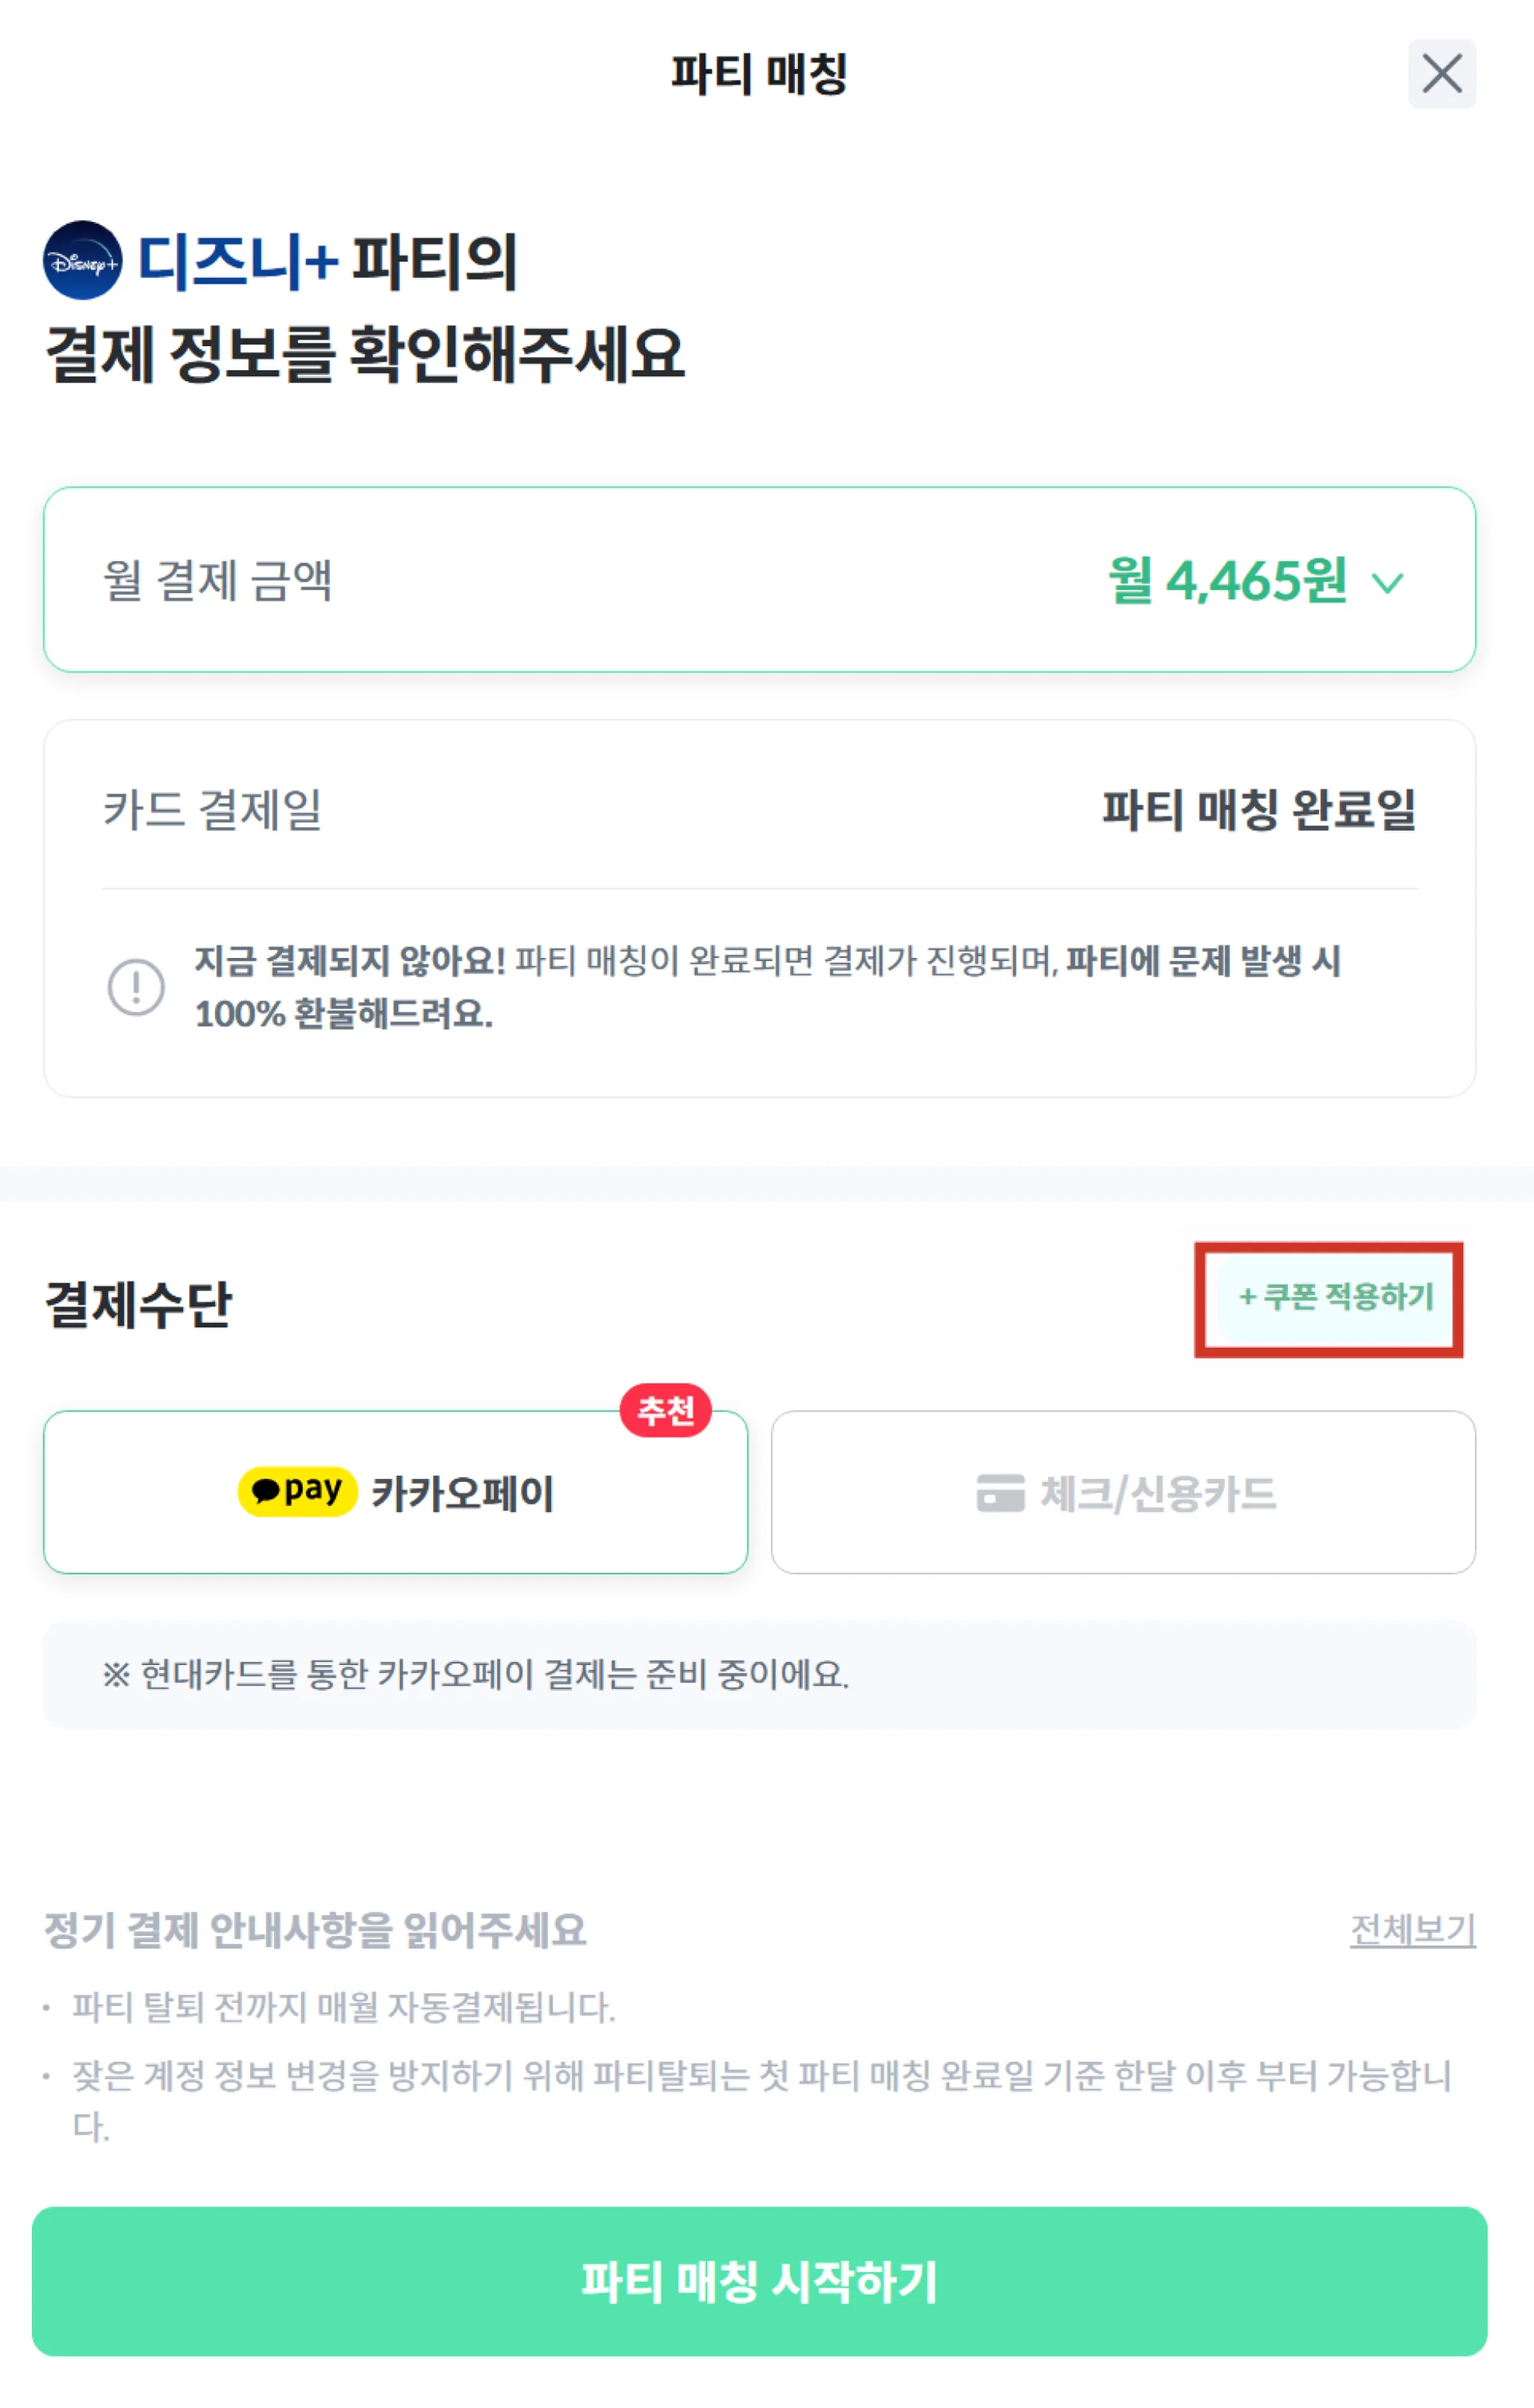Click the credit card icon
The height and width of the screenshot is (2408, 1534).
pos(1000,1493)
